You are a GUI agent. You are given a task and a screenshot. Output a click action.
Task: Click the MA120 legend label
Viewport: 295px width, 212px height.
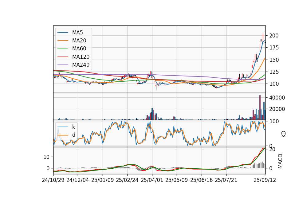(81, 57)
